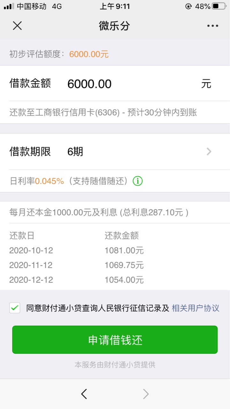Tap the 日利率0.045% text
The image size is (230, 409).
pos(37,181)
